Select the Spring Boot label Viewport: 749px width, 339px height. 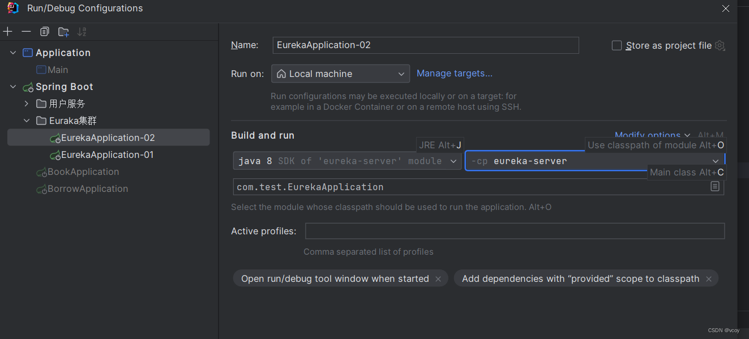click(64, 87)
